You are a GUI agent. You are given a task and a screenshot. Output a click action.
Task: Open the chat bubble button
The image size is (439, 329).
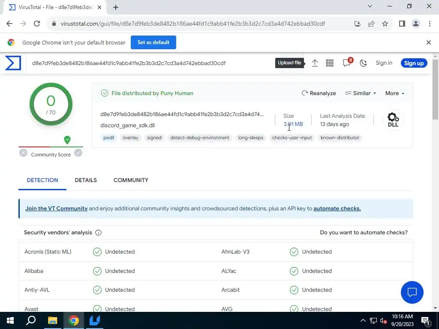(412, 292)
